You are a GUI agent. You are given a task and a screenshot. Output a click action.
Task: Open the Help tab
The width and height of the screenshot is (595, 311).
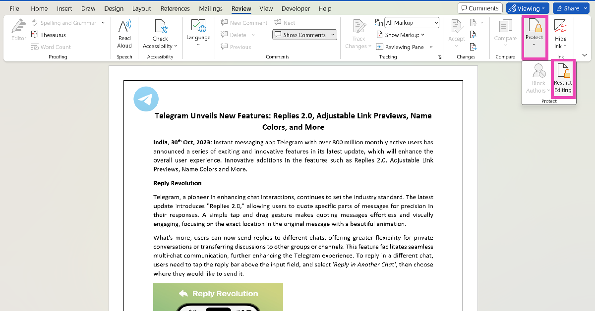tap(325, 8)
